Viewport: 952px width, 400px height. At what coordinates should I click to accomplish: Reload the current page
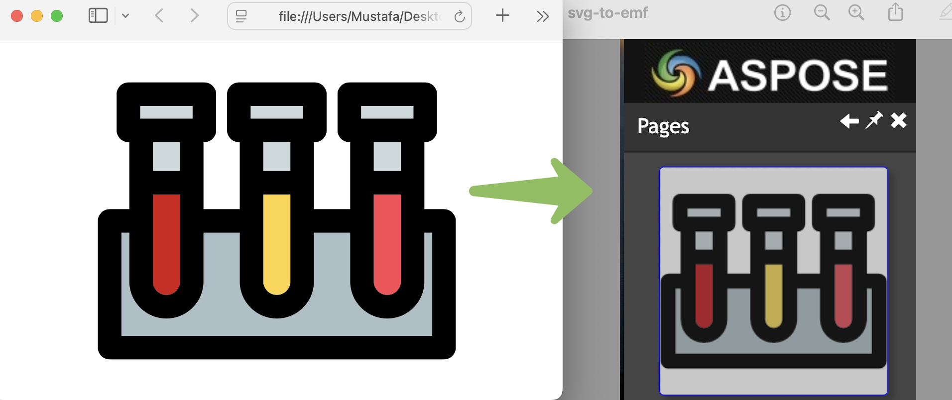pyautogui.click(x=460, y=16)
